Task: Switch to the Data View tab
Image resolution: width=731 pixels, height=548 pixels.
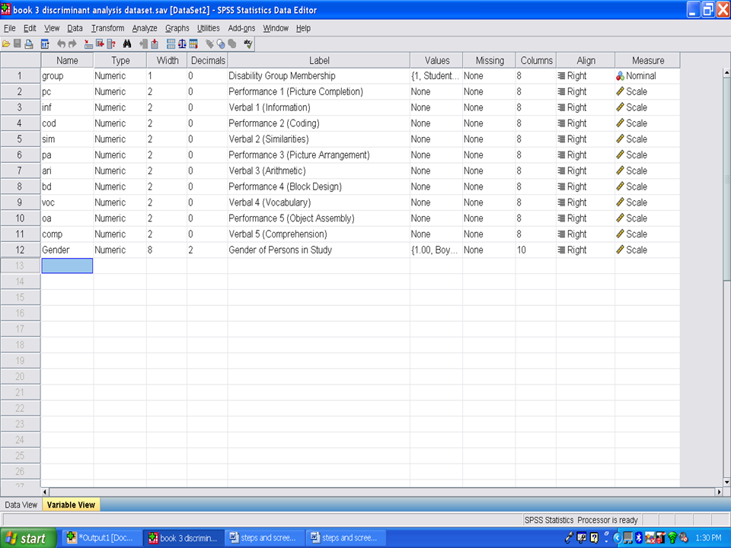Action: (21, 505)
